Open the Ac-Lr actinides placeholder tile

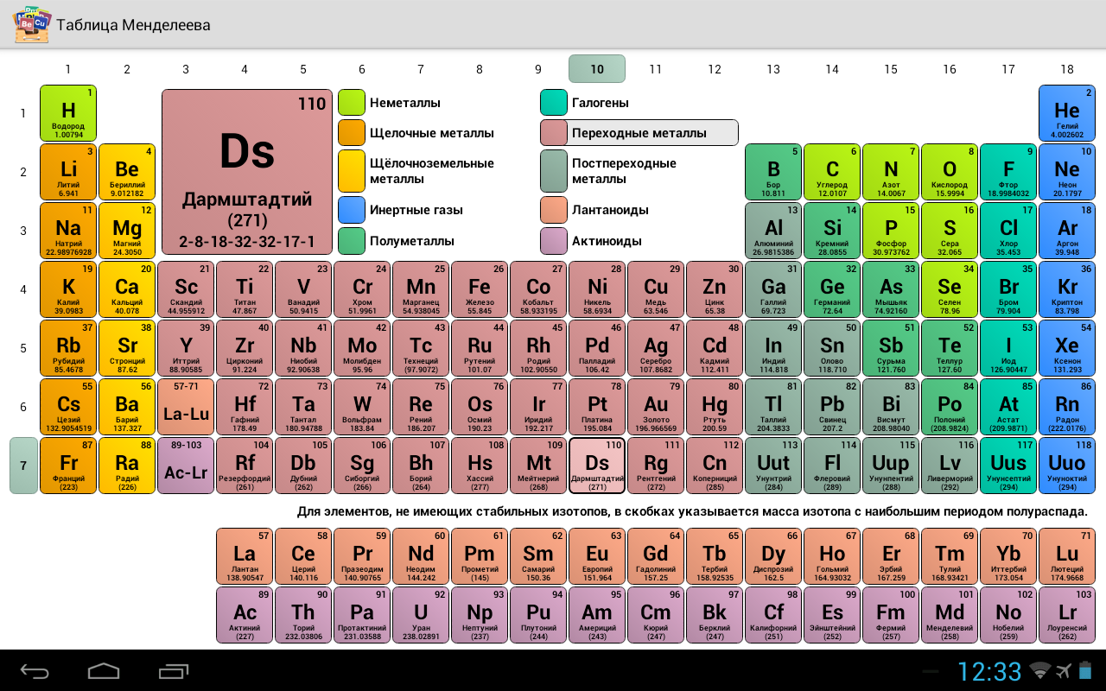(186, 466)
